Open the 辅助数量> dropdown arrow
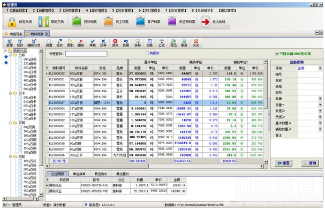The height and width of the screenshot is (209, 325). click(320, 129)
